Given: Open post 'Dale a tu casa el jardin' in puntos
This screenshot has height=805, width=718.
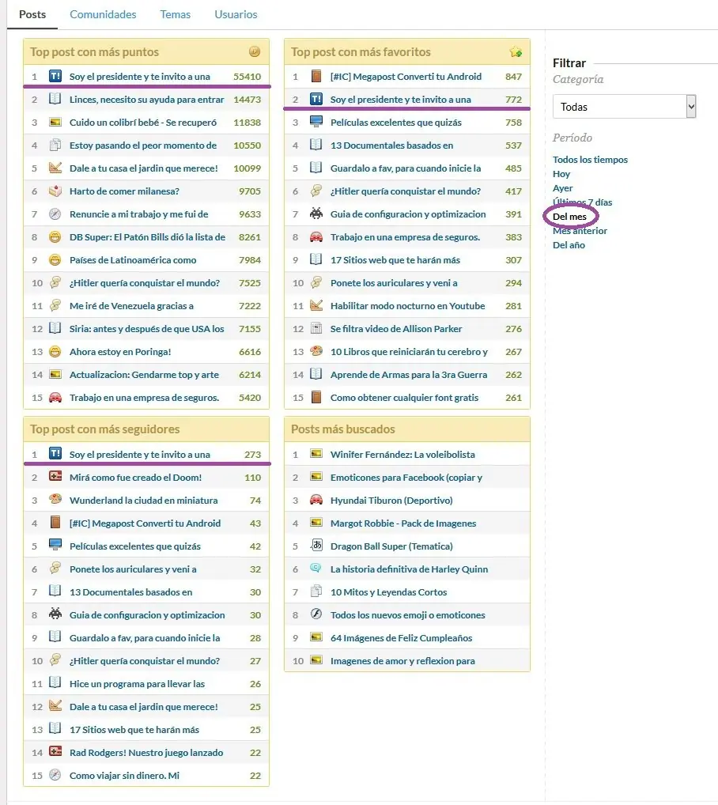Looking at the screenshot, I should coord(144,168).
